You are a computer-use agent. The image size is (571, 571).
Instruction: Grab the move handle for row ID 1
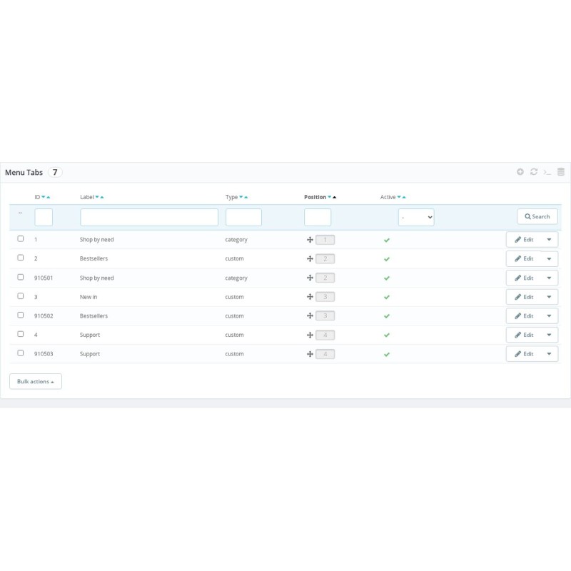point(310,240)
